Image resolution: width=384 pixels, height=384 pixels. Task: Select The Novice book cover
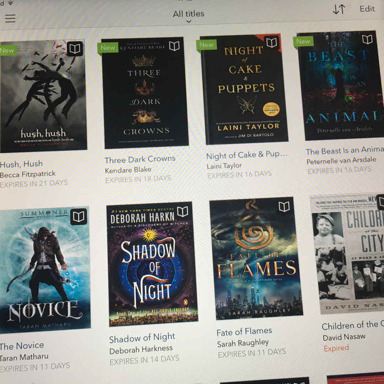(x=45, y=270)
